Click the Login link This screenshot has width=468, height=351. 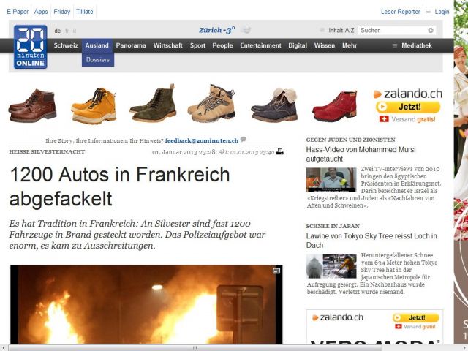[x=442, y=12]
